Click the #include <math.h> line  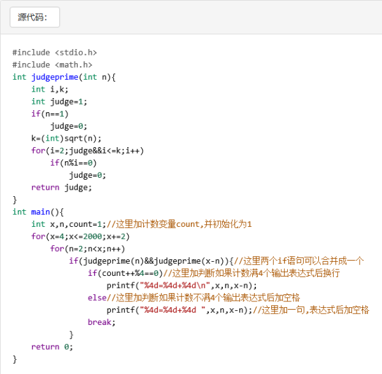(x=52, y=64)
